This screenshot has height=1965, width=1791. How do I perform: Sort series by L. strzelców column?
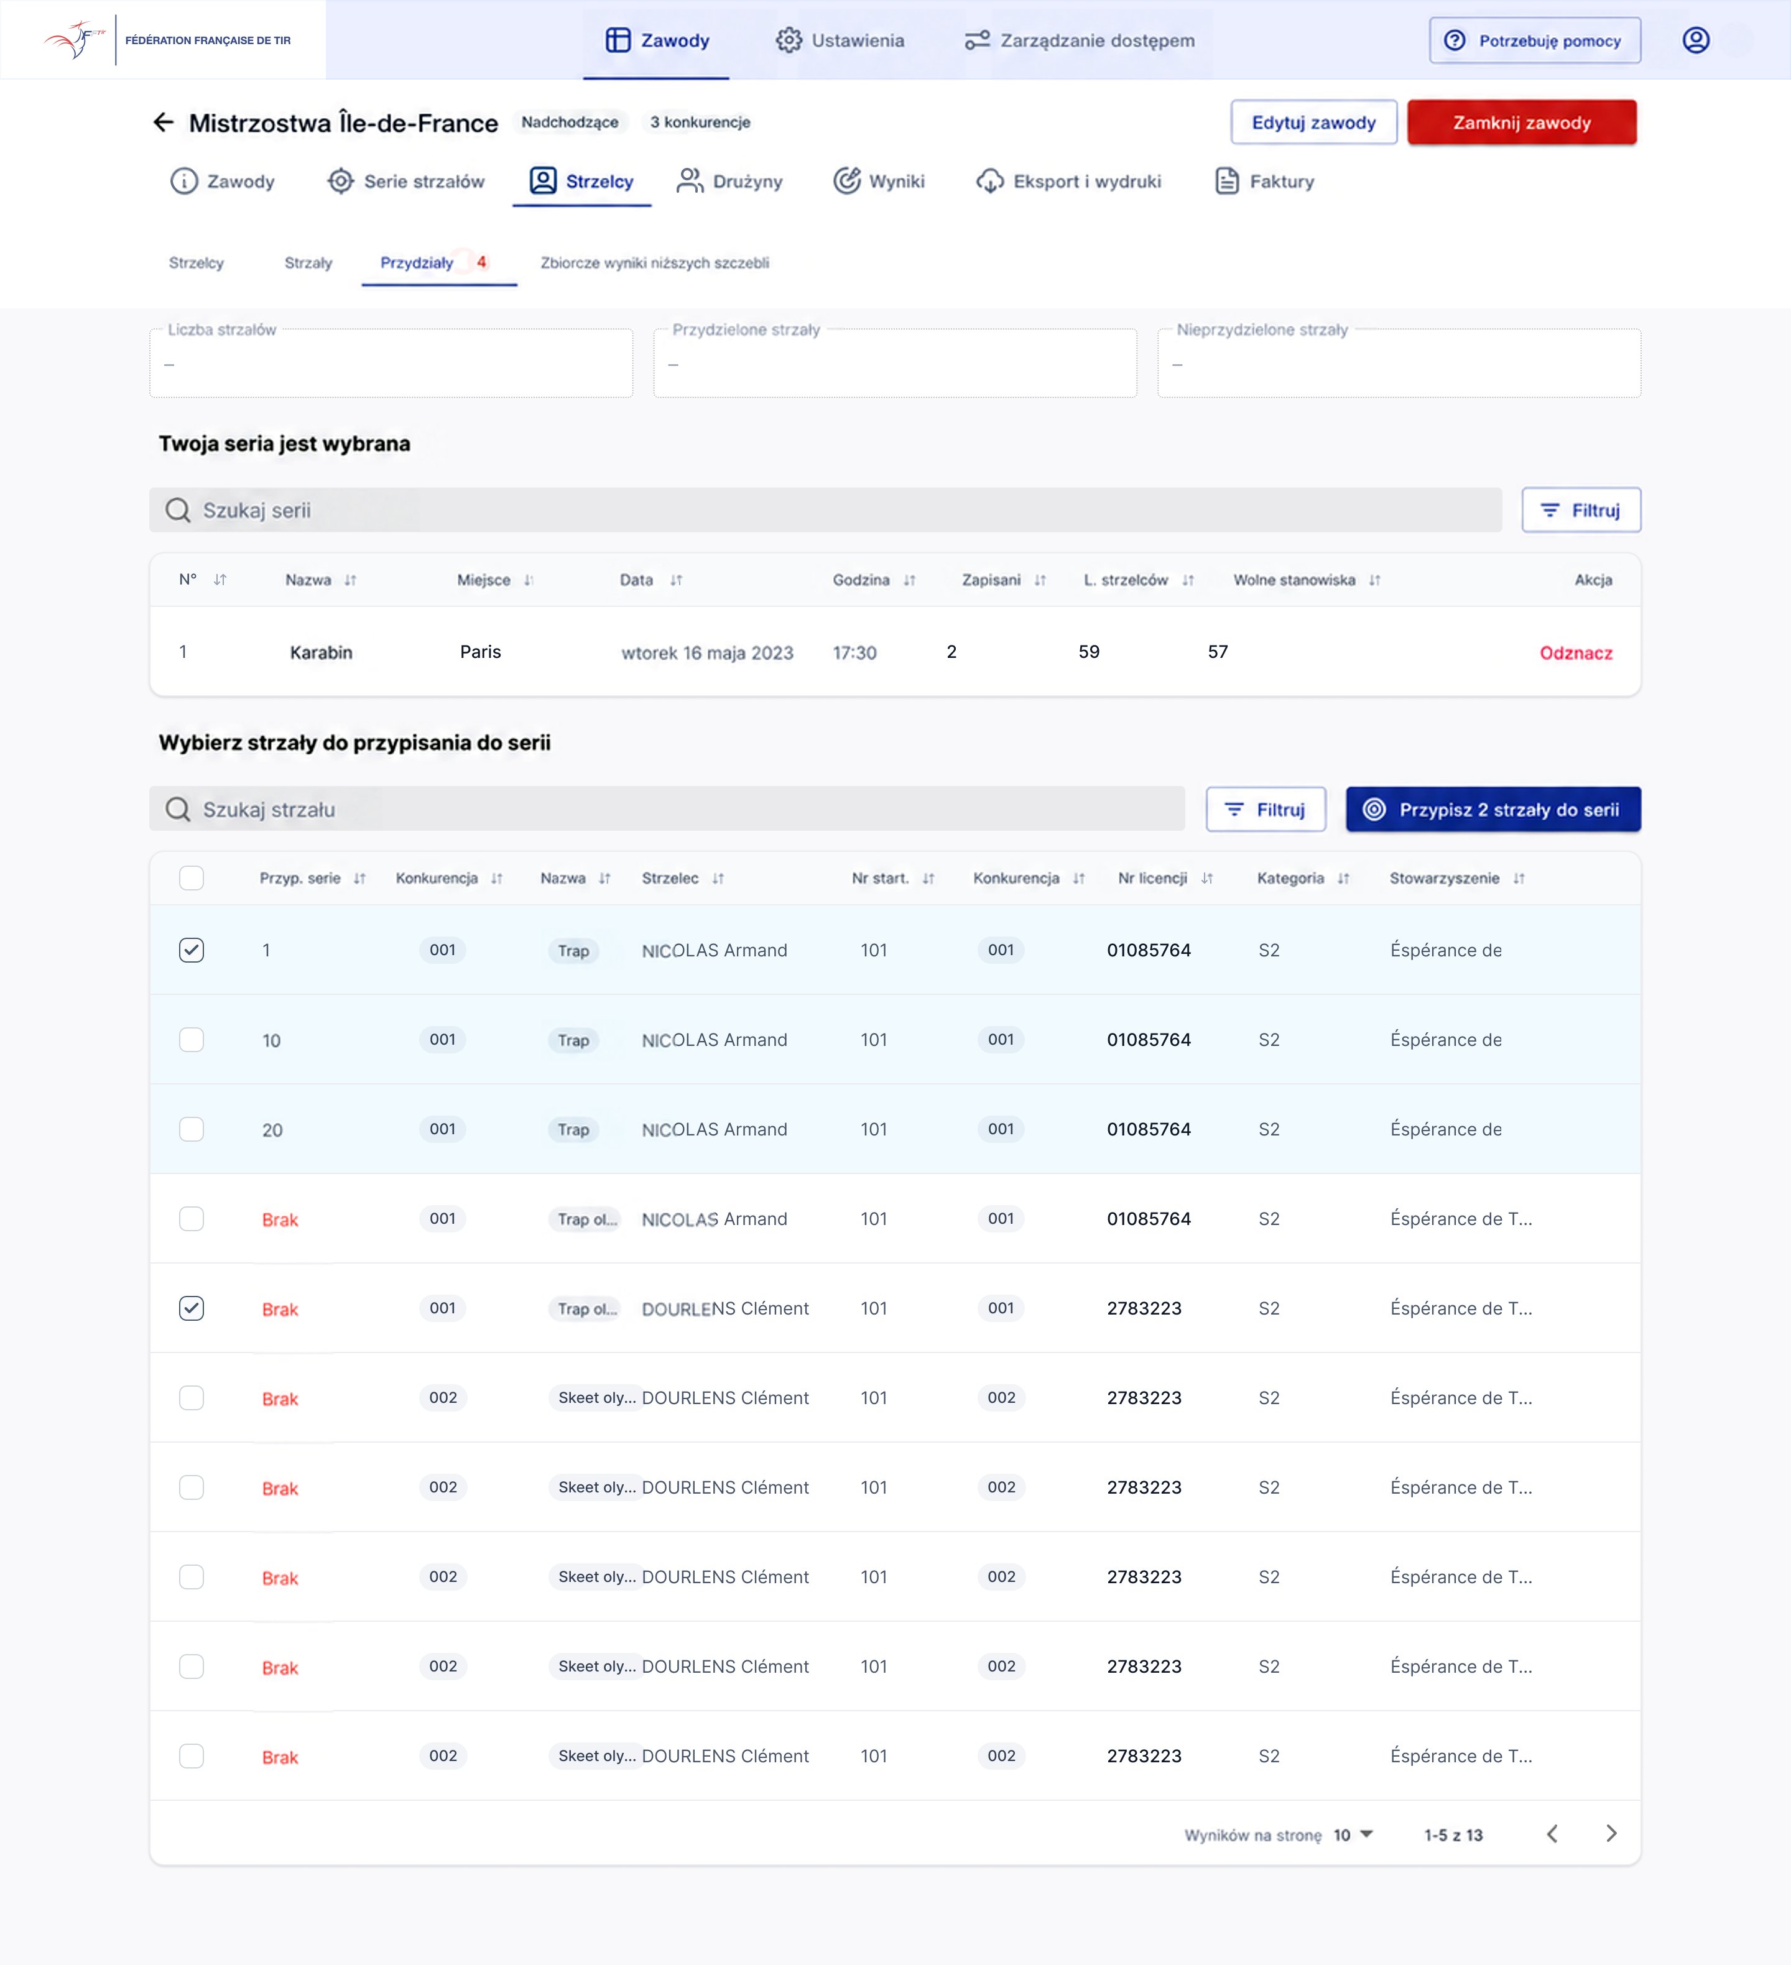[1188, 580]
